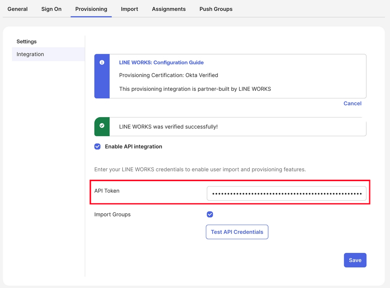Save the provisioning settings

[x=355, y=260]
